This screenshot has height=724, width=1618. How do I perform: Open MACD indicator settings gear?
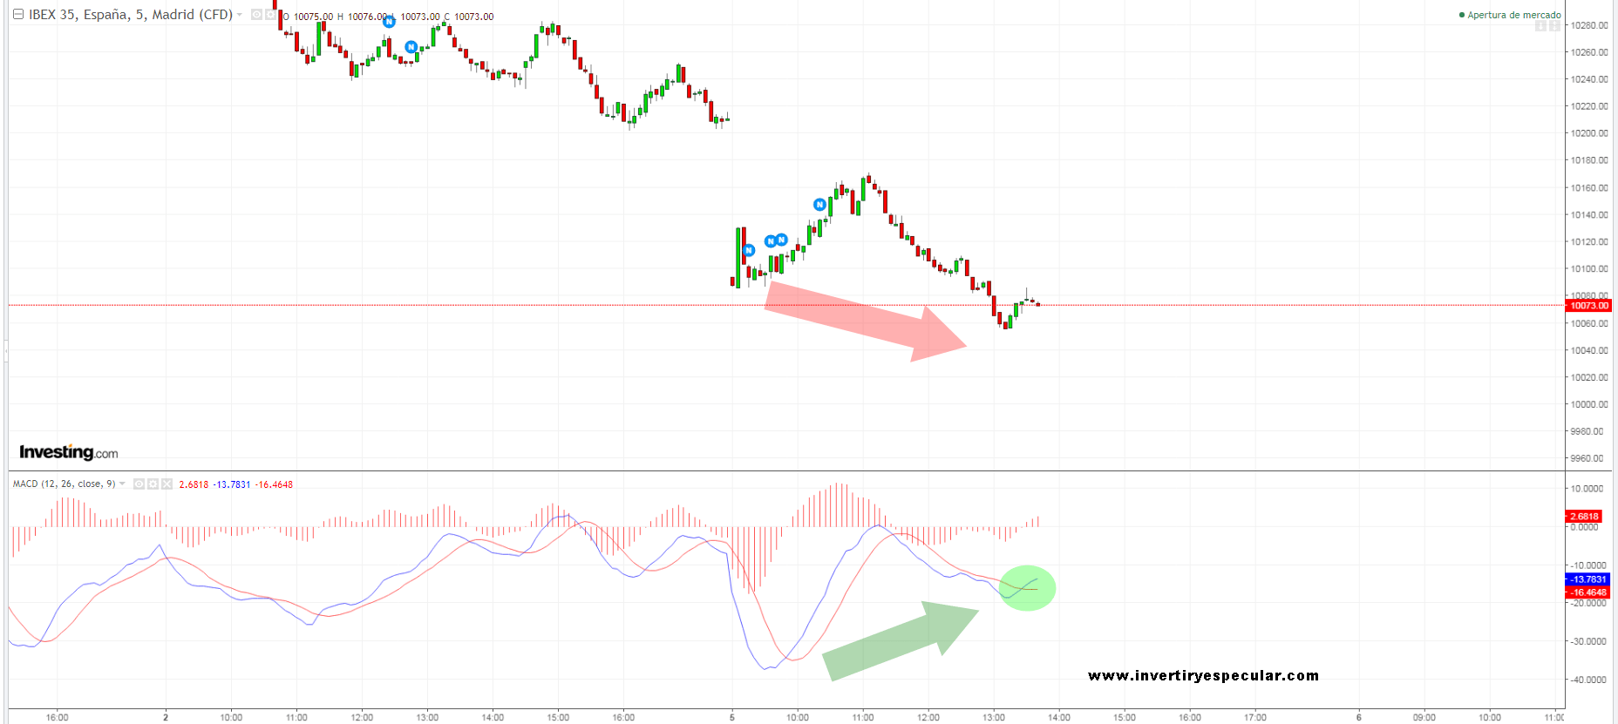tap(153, 484)
